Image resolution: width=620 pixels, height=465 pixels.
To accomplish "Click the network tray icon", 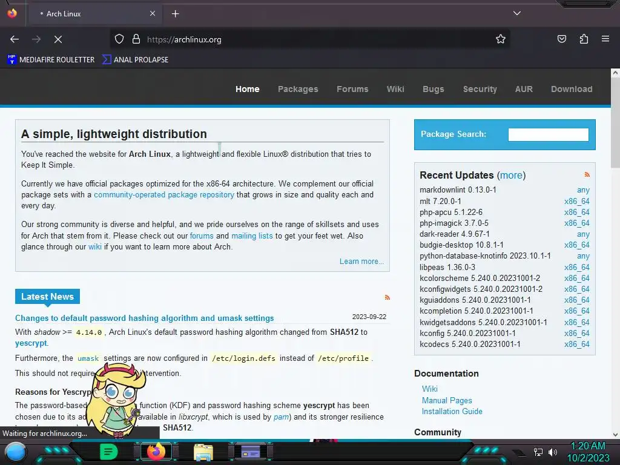I will (538, 452).
